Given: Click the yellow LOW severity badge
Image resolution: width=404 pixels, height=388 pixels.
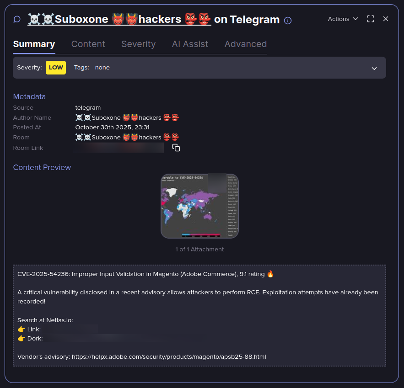Looking at the screenshot, I should tap(56, 68).
